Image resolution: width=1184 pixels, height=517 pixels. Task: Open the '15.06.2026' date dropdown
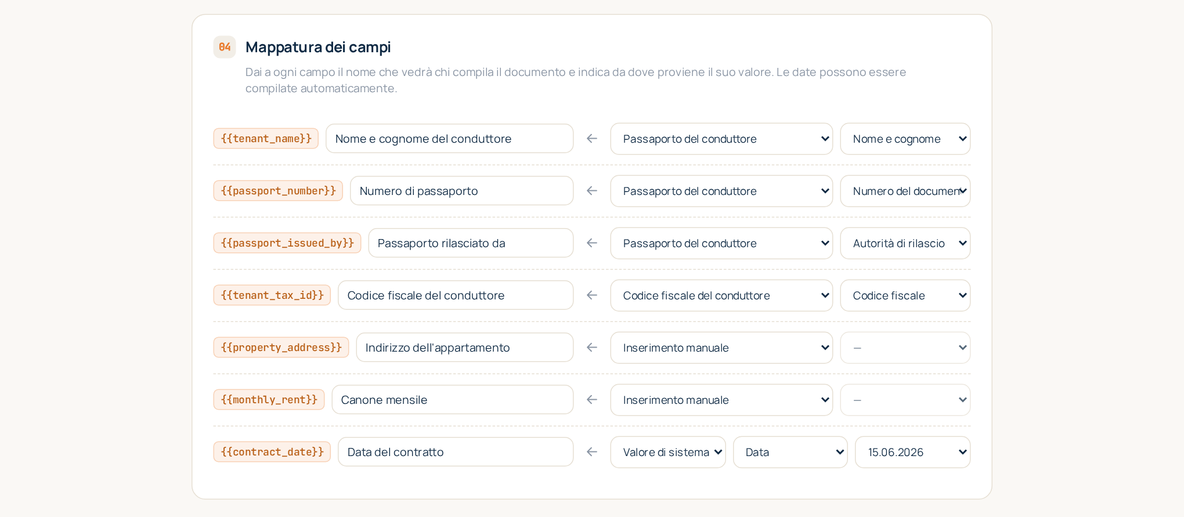tap(913, 452)
